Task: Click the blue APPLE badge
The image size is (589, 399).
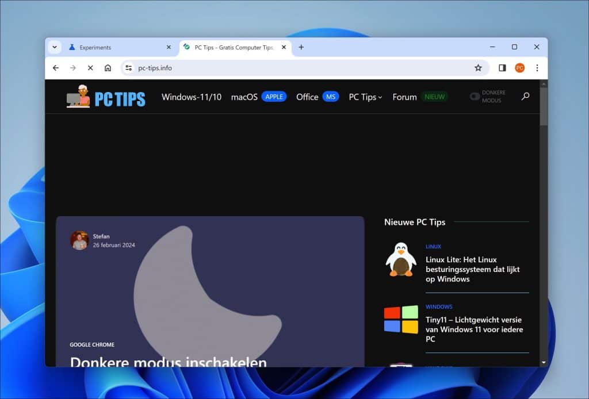Action: coord(274,97)
